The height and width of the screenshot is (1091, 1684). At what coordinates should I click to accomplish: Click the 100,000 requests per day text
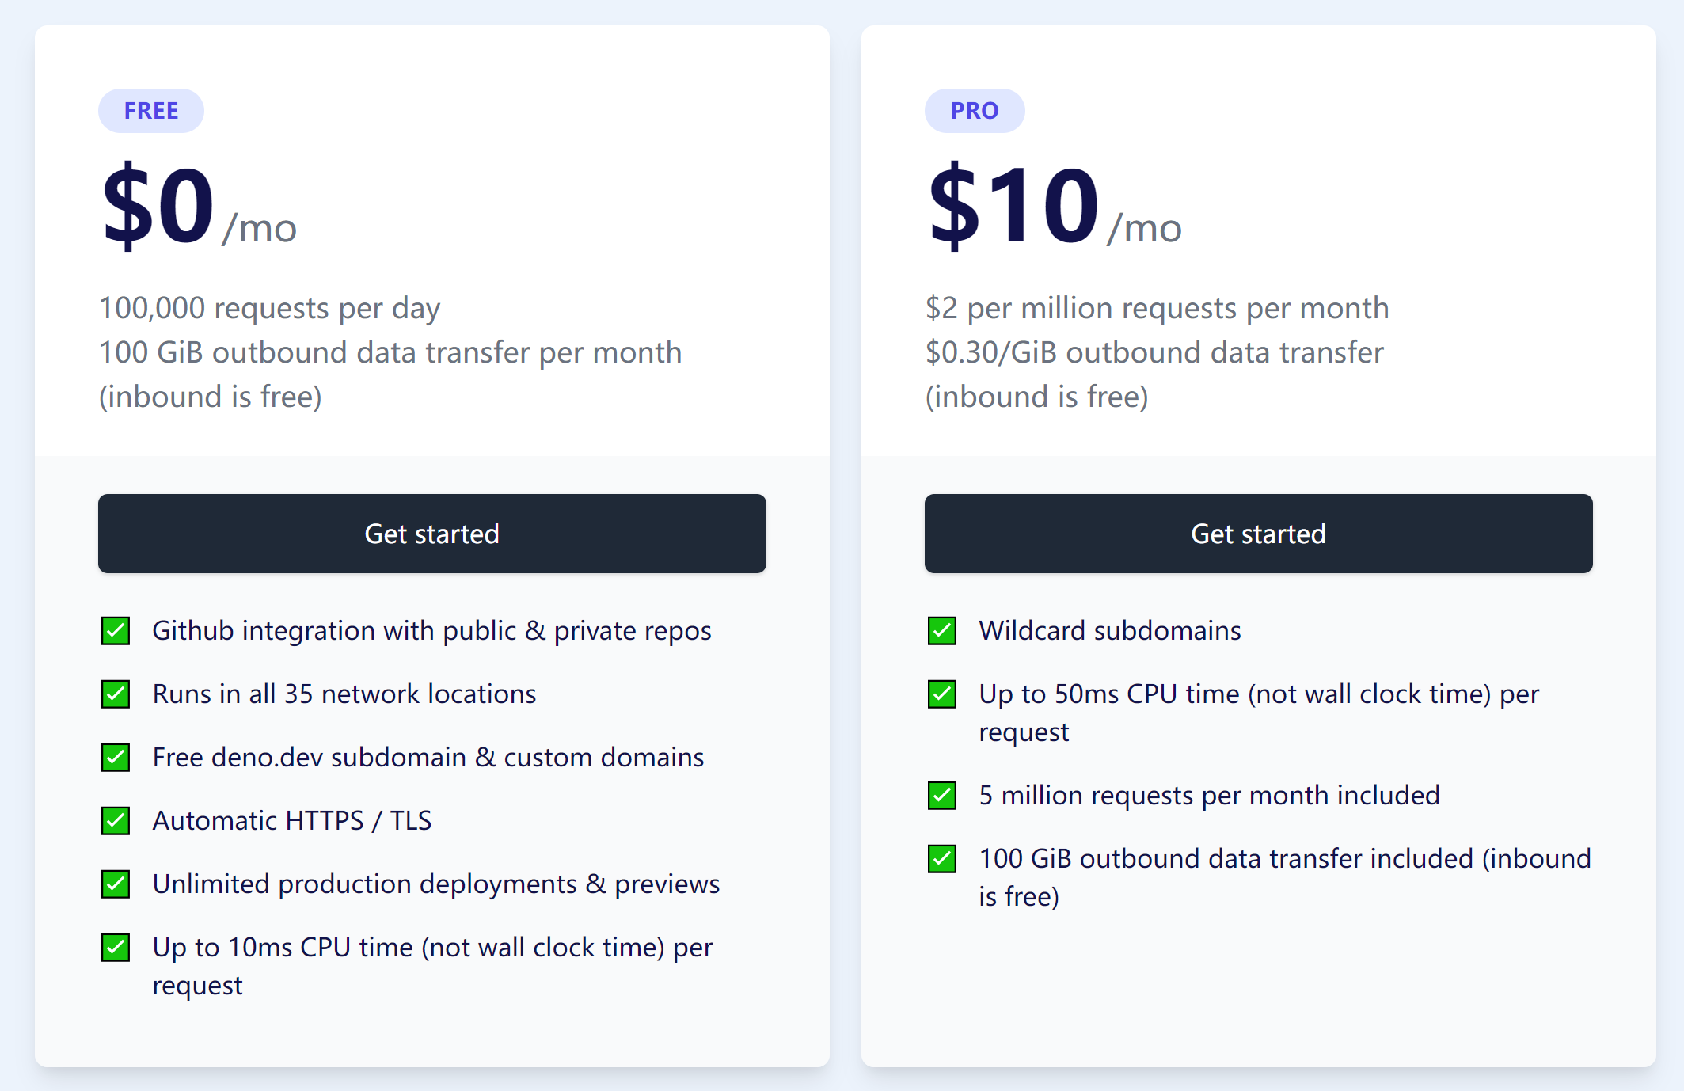(x=269, y=308)
